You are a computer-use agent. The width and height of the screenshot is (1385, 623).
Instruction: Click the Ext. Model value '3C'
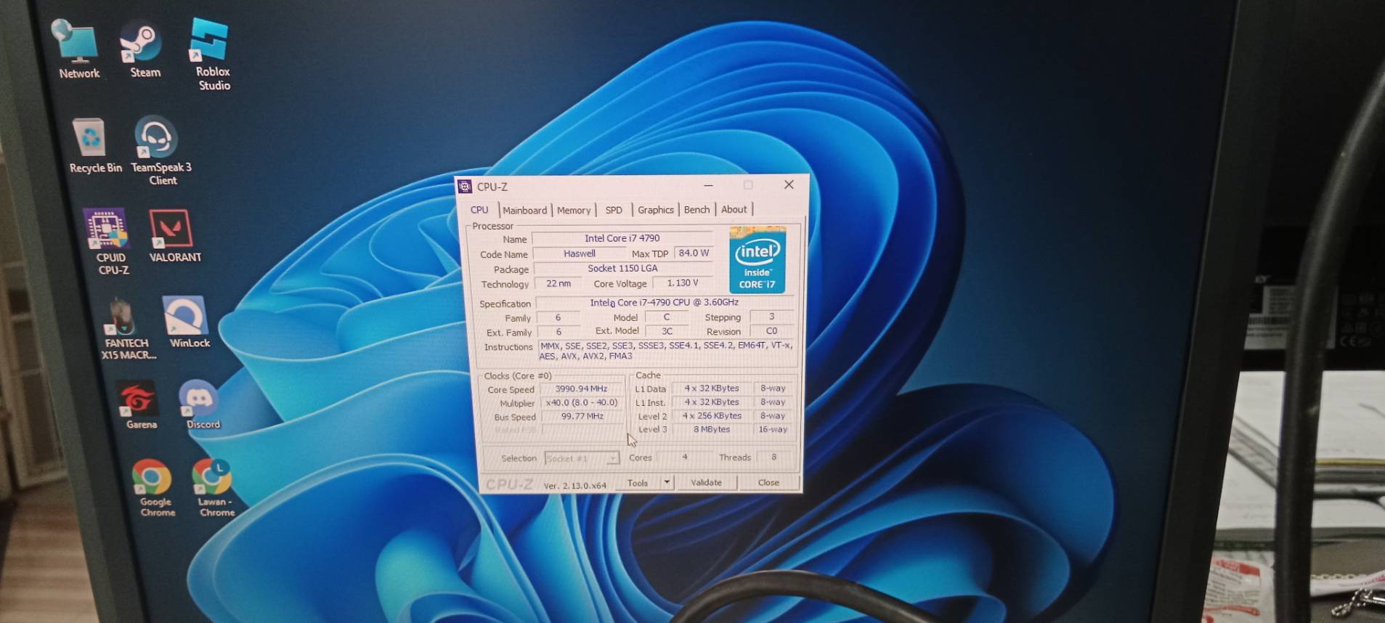pos(667,330)
